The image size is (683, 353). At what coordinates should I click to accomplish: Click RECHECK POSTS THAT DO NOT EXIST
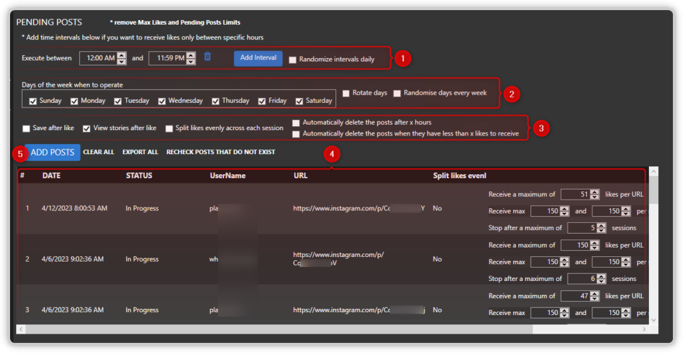(221, 152)
